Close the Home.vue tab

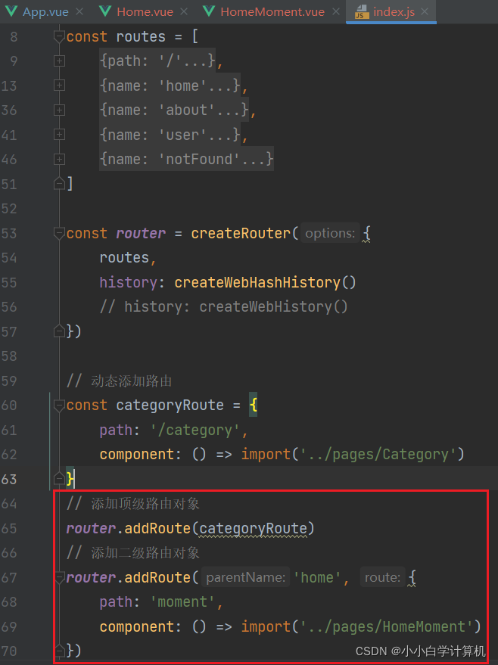(184, 12)
